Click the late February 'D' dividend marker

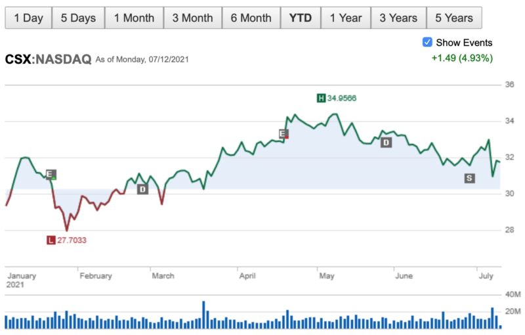click(x=142, y=189)
